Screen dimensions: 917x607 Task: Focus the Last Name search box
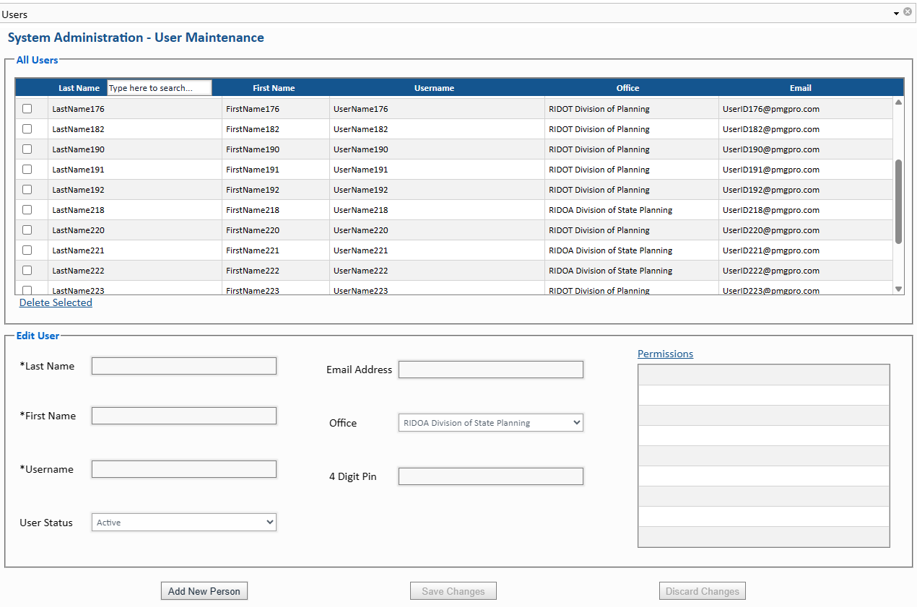[x=160, y=88]
